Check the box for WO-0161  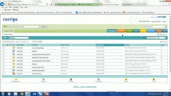[x=4, y=61]
